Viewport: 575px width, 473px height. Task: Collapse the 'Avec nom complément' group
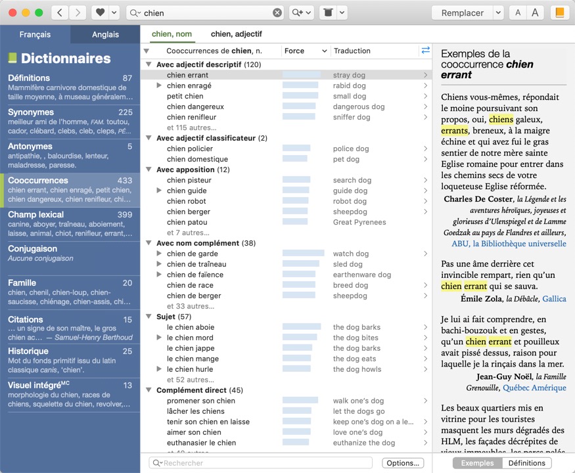149,242
